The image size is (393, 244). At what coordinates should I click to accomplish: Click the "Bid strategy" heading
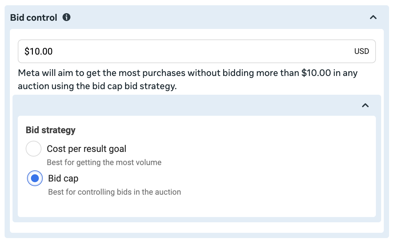pyautogui.click(x=51, y=130)
